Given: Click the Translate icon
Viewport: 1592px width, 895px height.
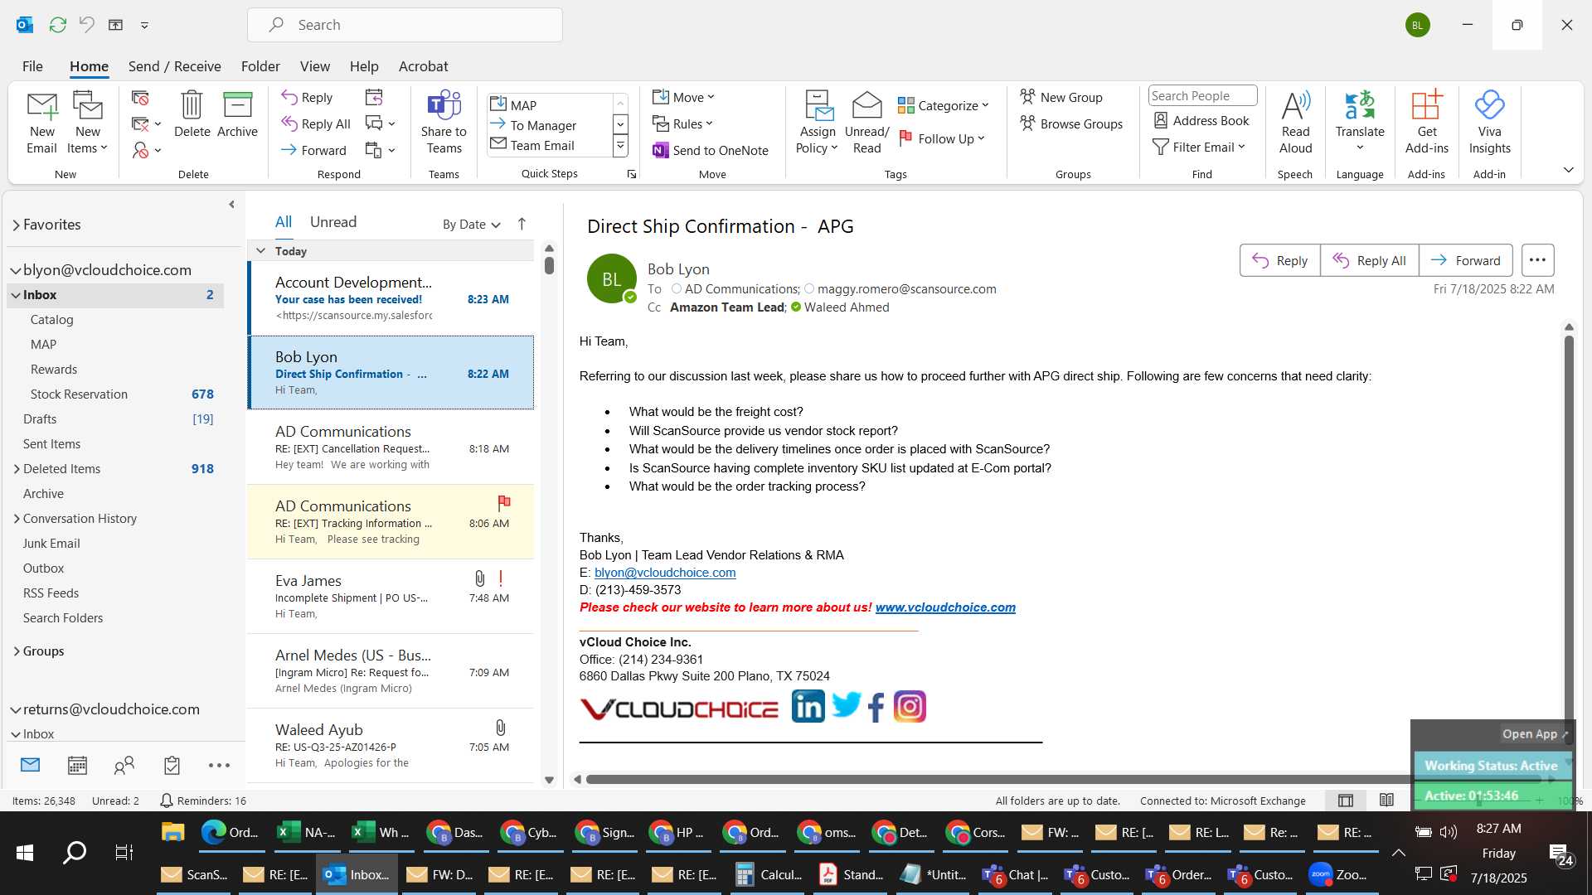Looking at the screenshot, I should point(1360,106).
